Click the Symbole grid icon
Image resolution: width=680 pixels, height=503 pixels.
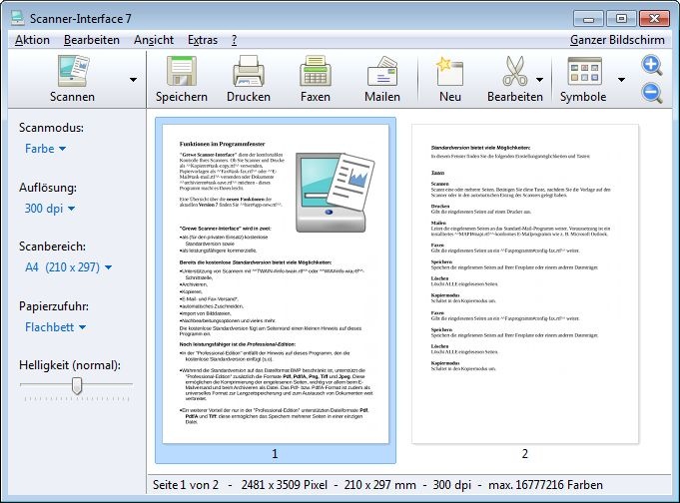[584, 71]
